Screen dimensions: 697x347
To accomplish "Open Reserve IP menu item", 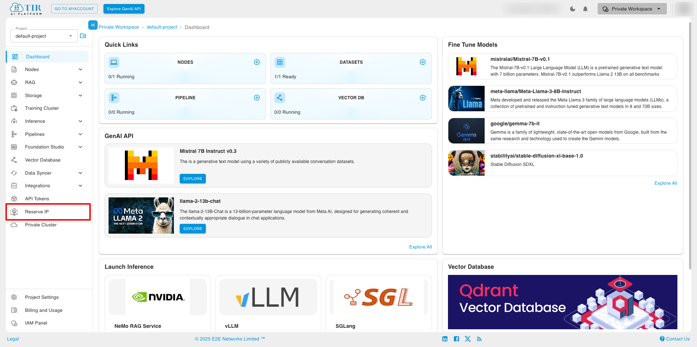I will click(48, 212).
